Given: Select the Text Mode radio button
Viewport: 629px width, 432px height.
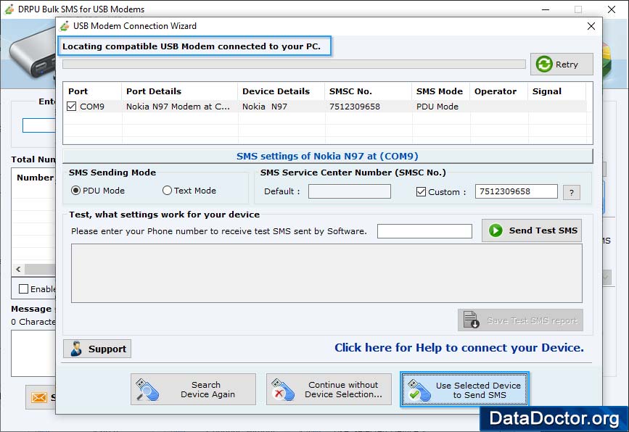Looking at the screenshot, I should pos(167,191).
